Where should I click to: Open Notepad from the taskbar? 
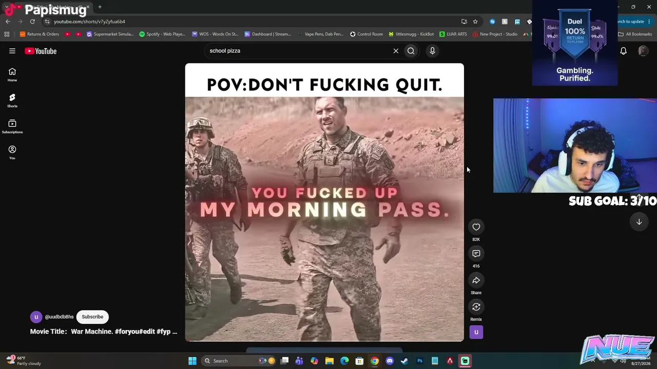coord(435,361)
